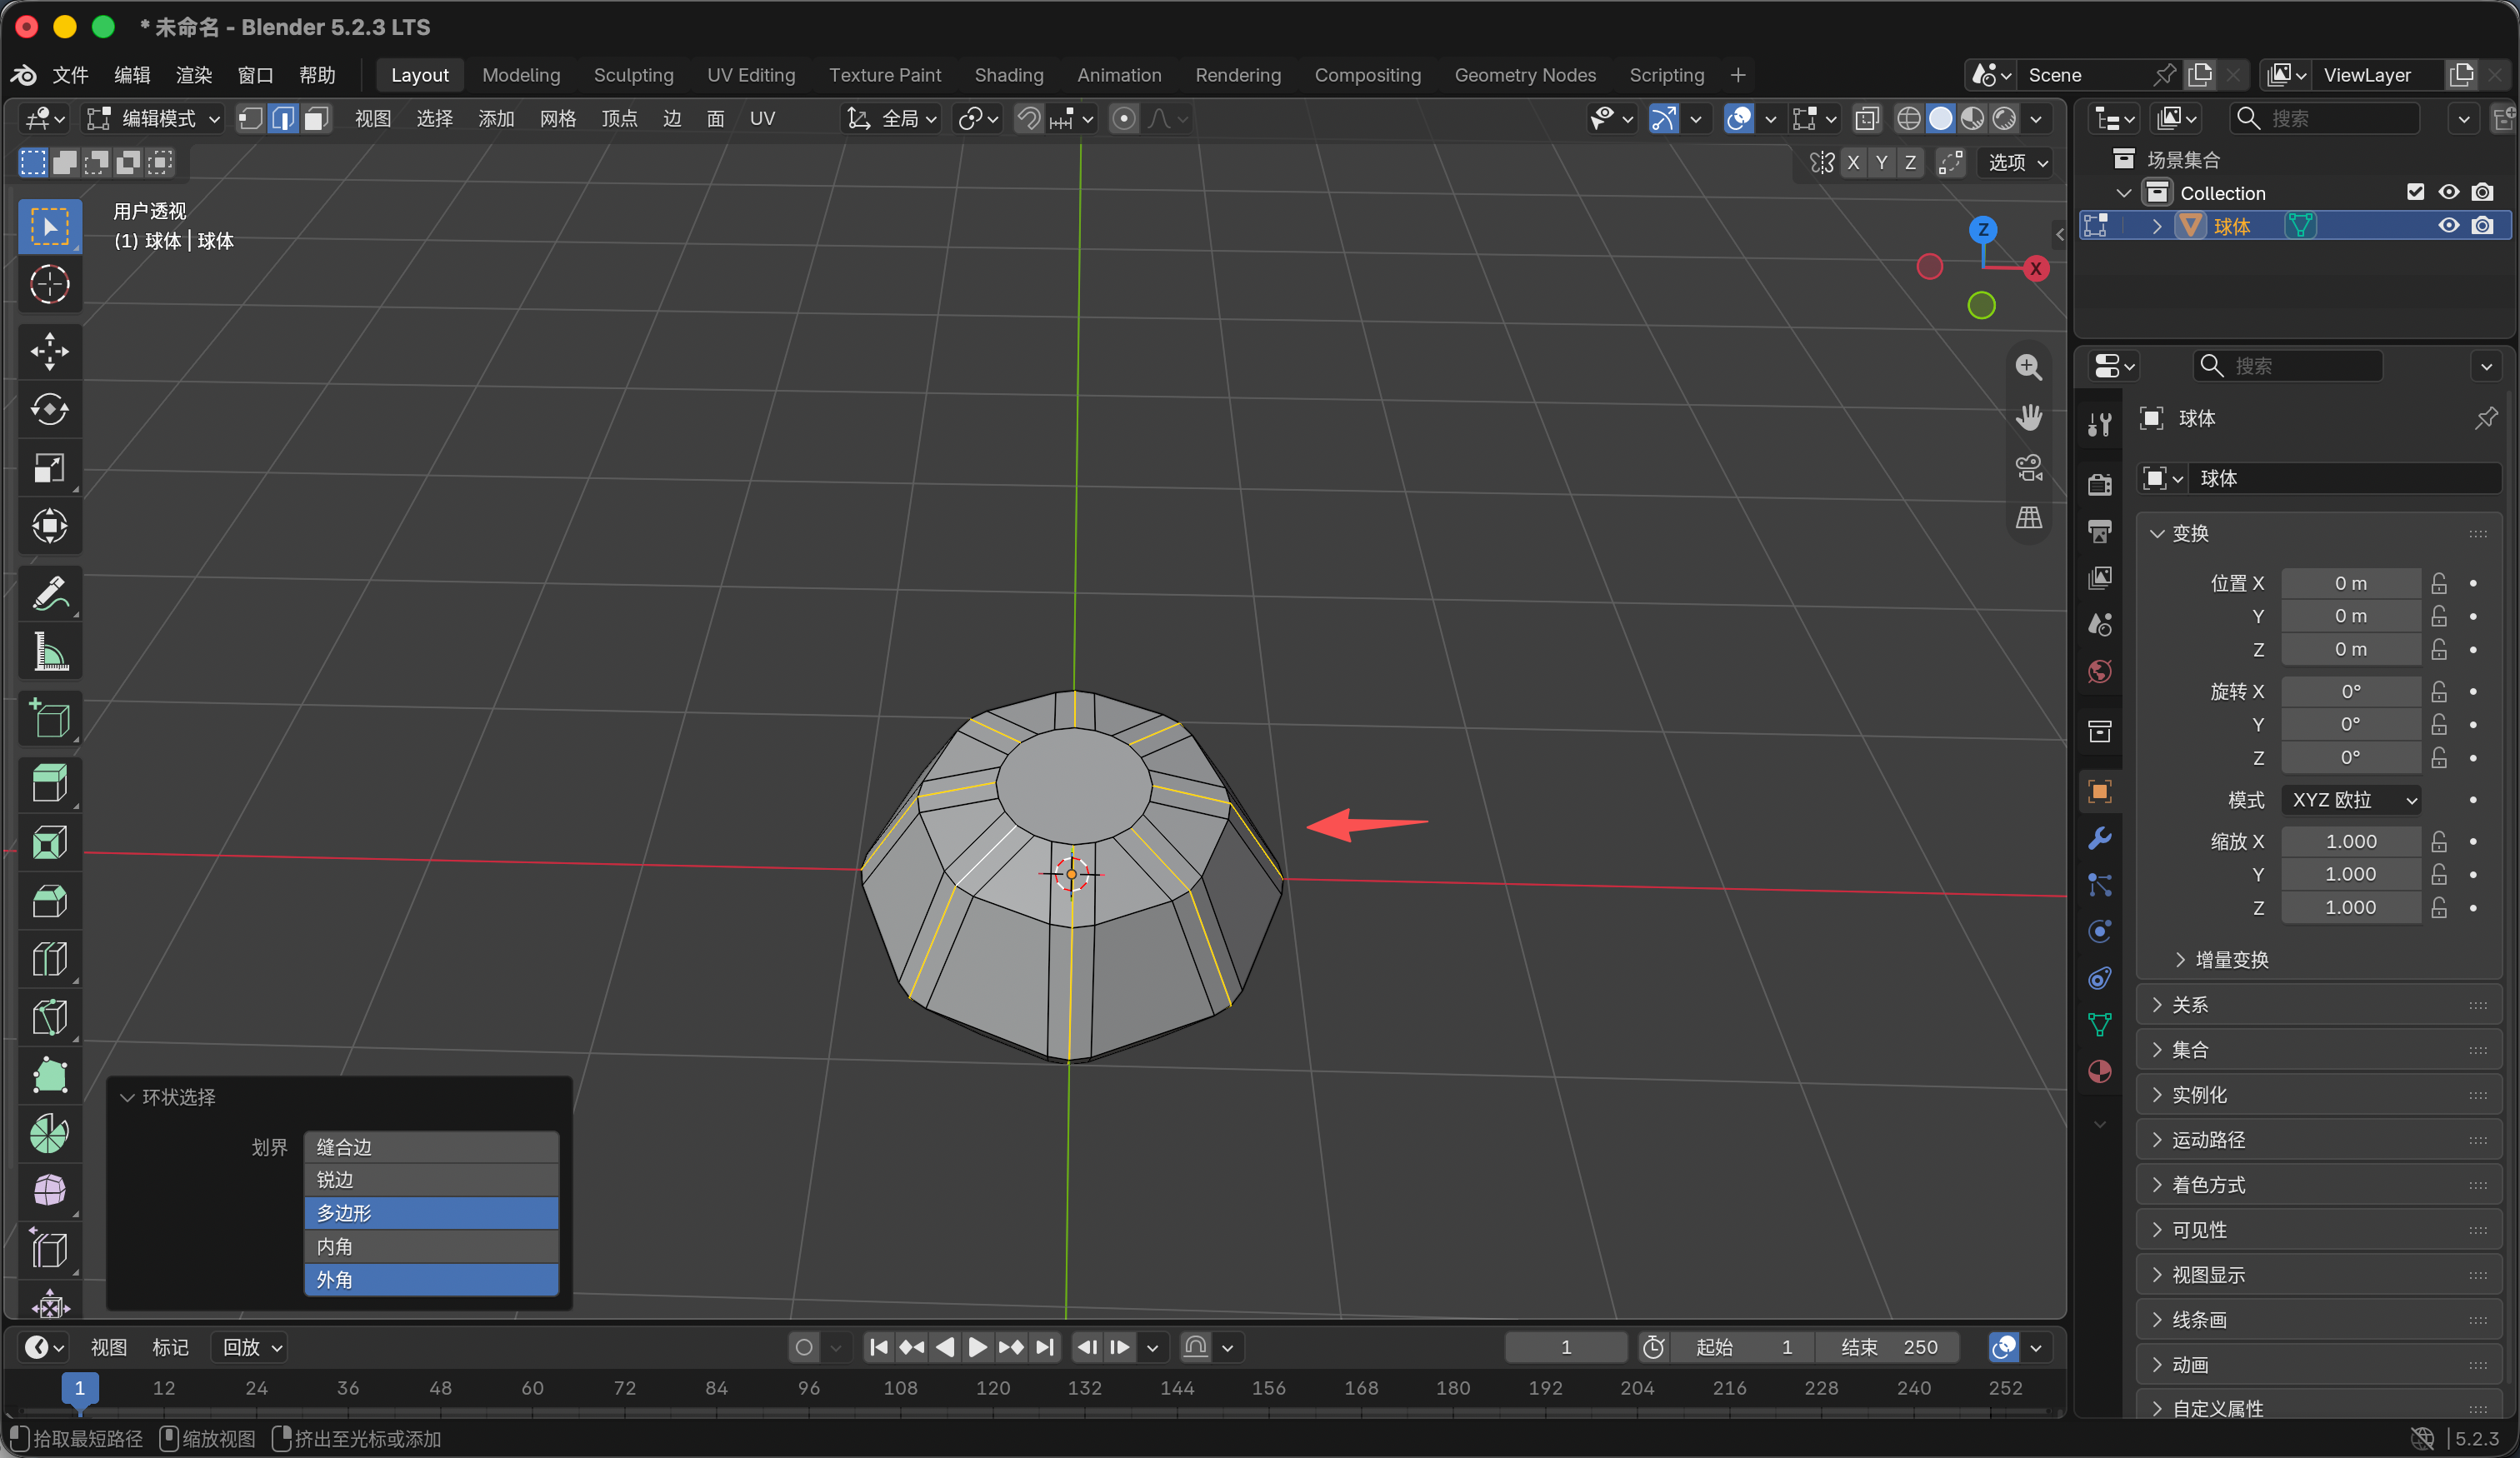Open the 网格 menu in header
The width and height of the screenshot is (2520, 1458).
point(557,119)
